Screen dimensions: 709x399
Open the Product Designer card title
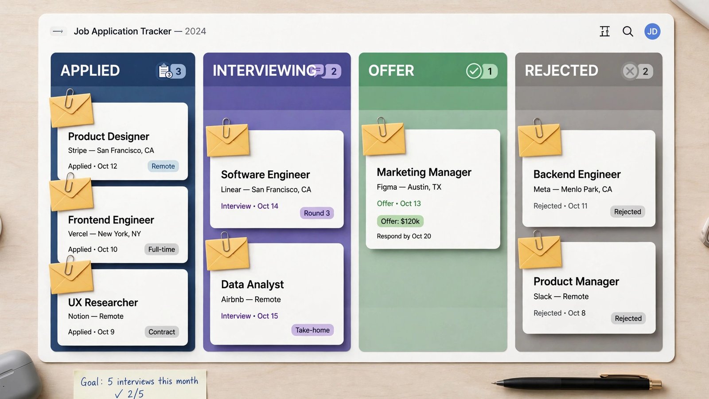(x=109, y=137)
